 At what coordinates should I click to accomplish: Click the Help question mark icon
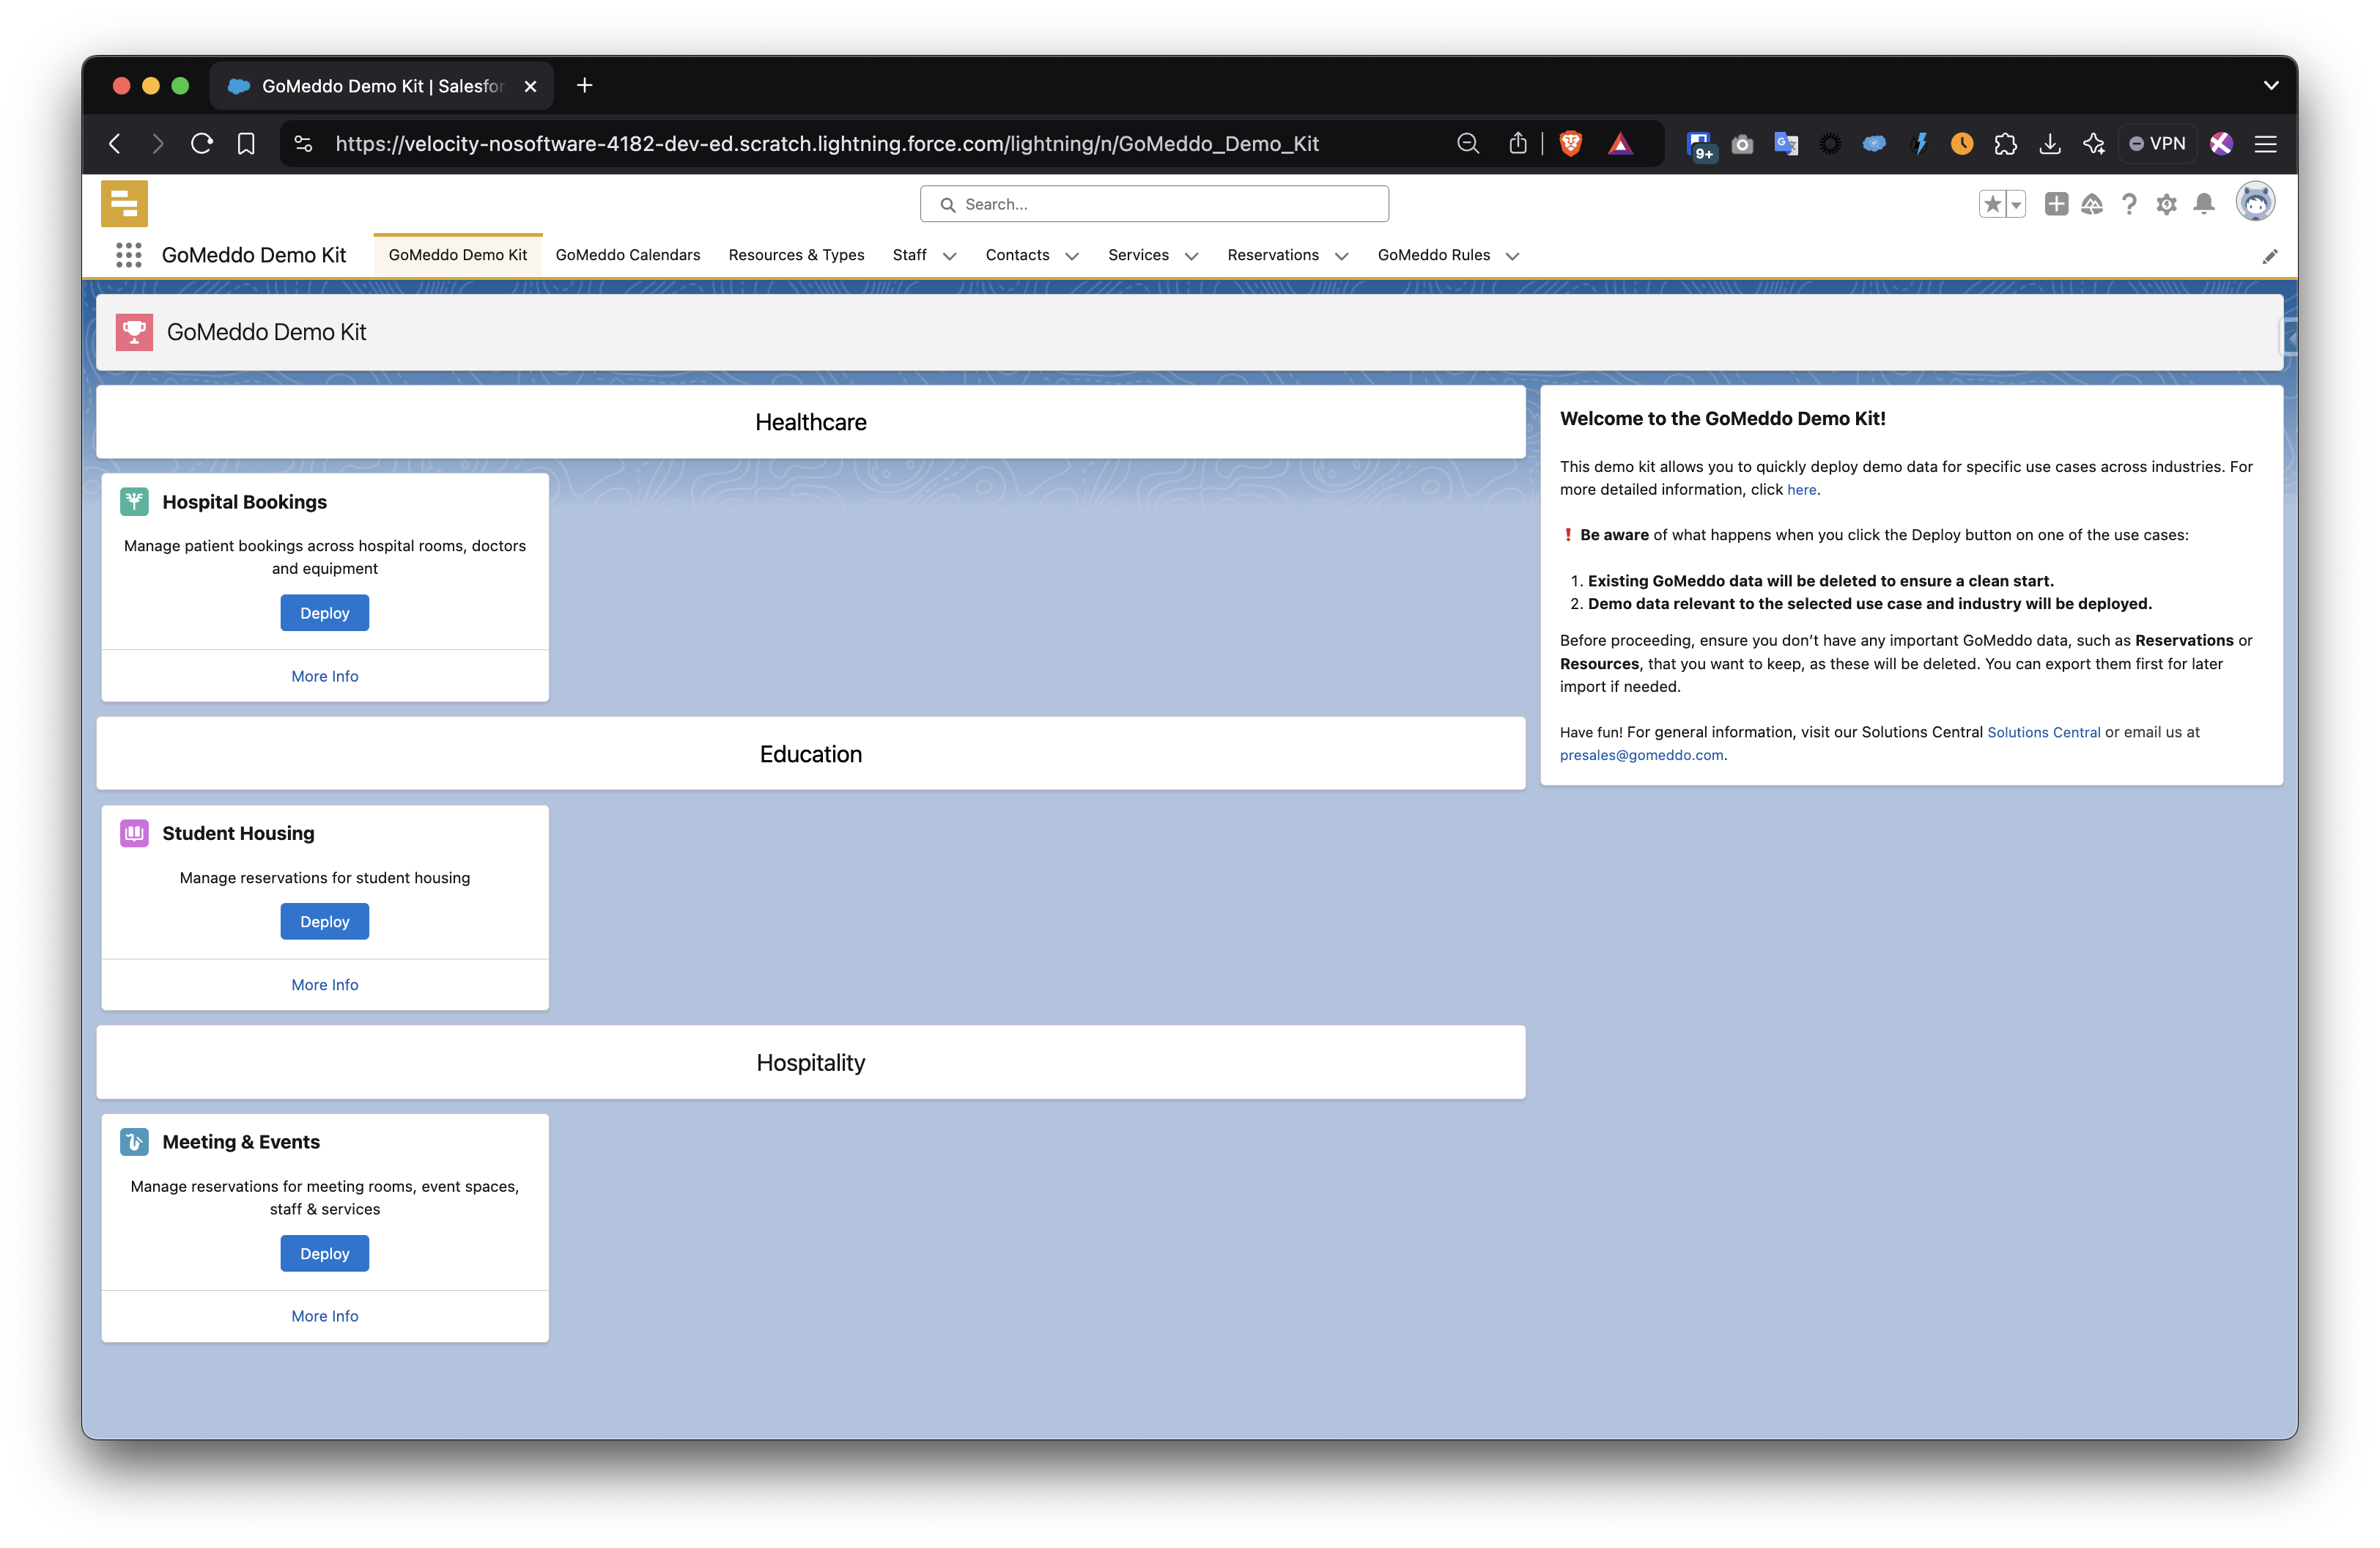[x=2129, y=204]
